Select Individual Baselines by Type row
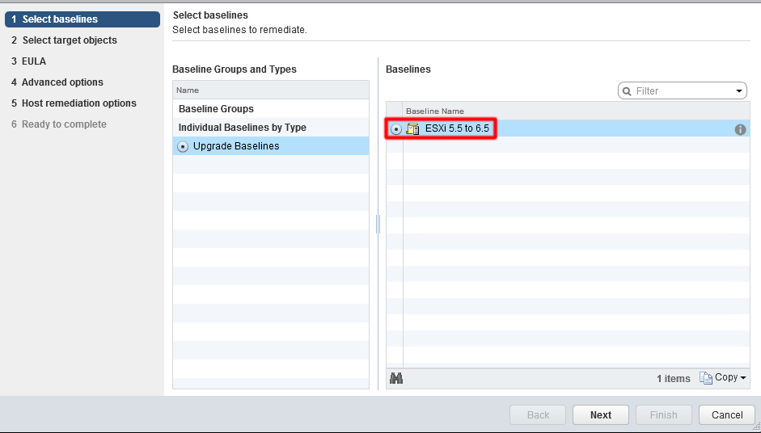The height and width of the screenshot is (433, 761). (271, 128)
